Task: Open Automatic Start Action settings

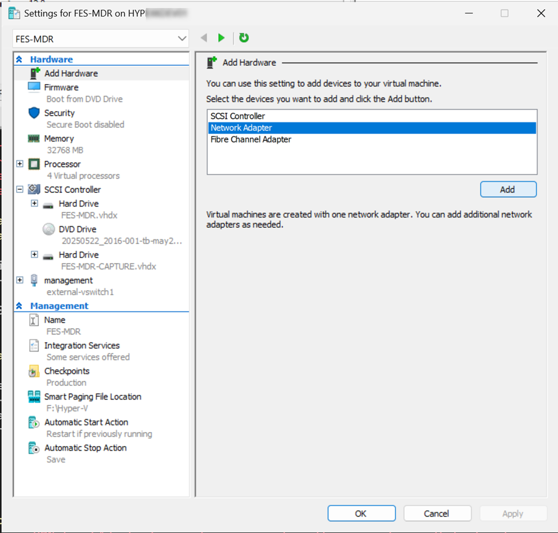Action: [86, 423]
